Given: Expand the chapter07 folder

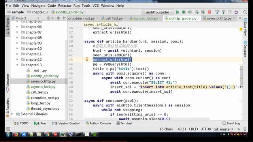Looking at the screenshot, I should coord(17,32).
